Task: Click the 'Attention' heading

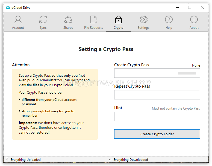Action: coord(21,65)
